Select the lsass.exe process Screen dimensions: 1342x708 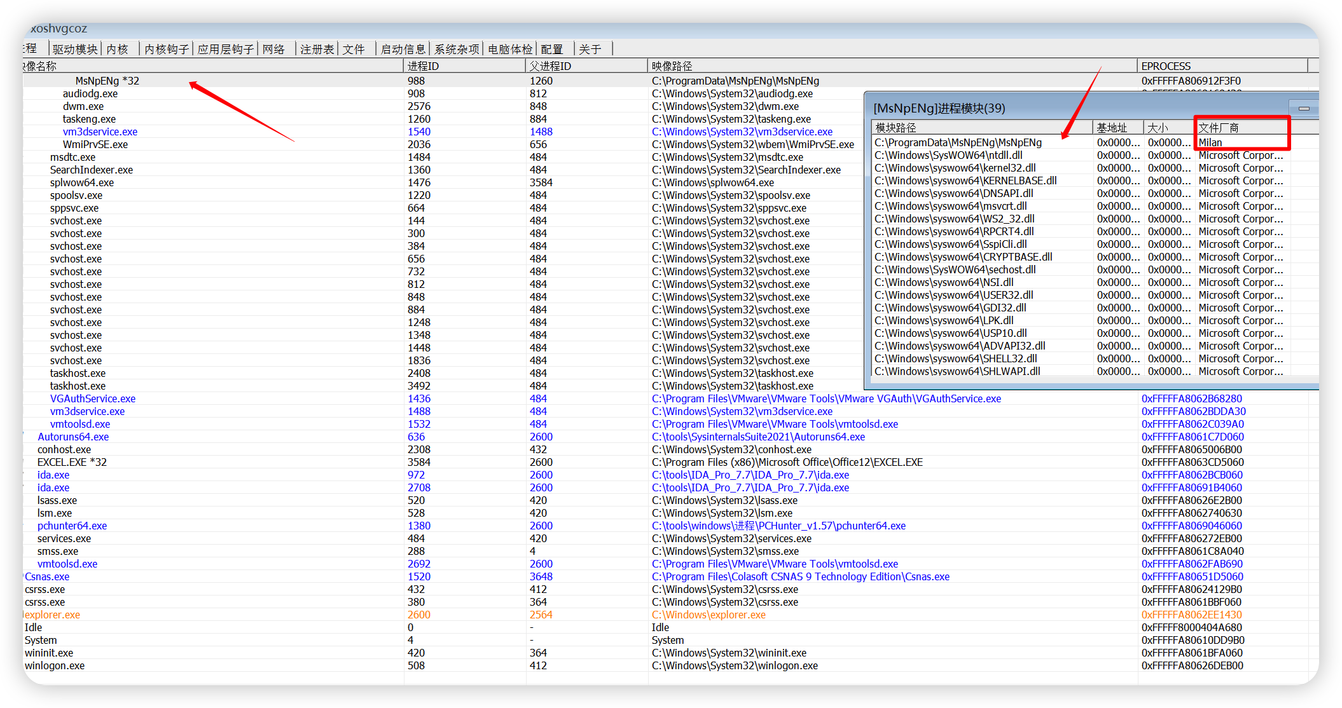tap(57, 500)
